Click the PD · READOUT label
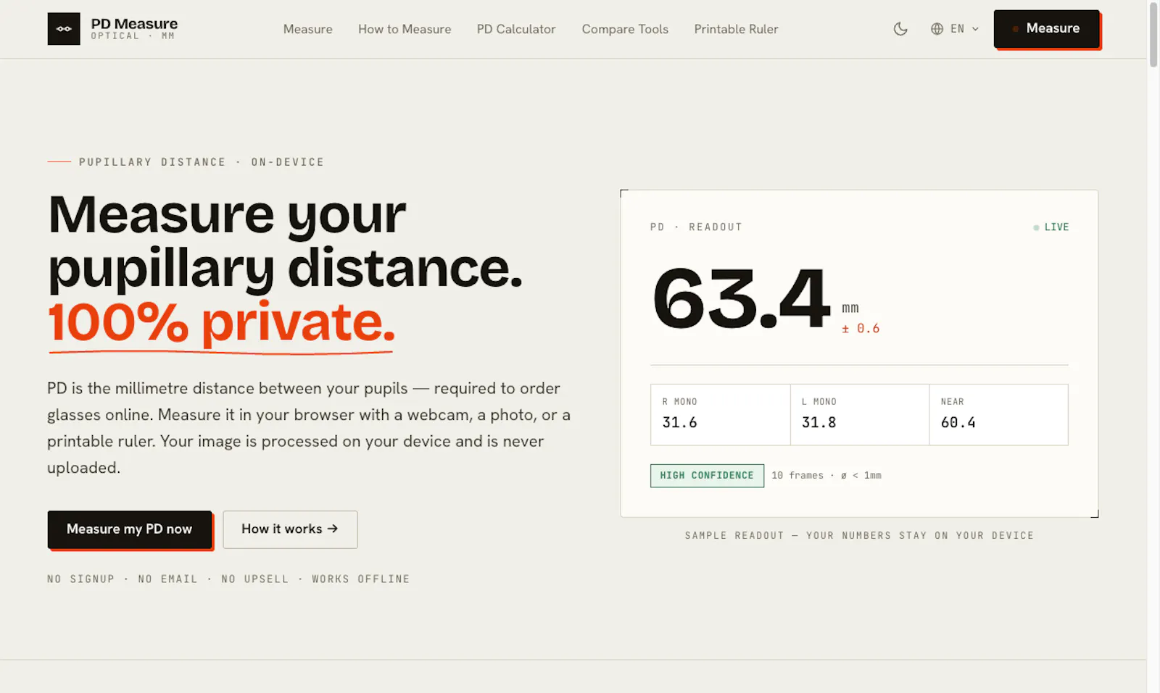Viewport: 1160px width, 693px height. 696,227
